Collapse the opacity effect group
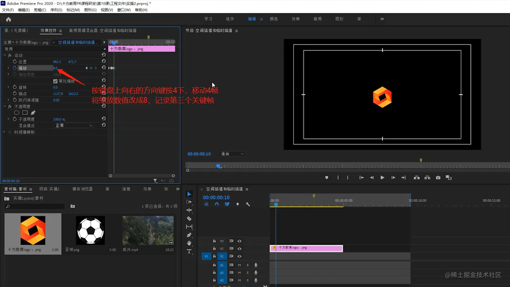 click(5, 106)
